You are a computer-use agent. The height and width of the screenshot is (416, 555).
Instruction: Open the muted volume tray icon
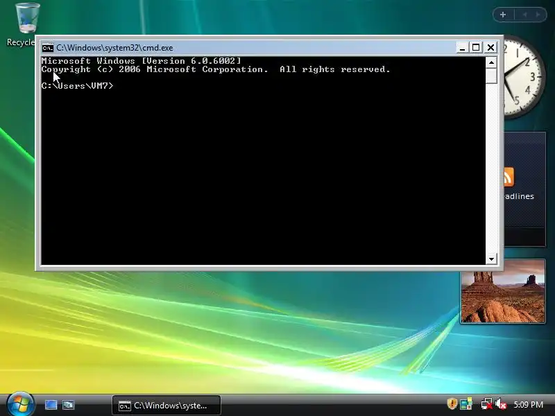pos(501,404)
